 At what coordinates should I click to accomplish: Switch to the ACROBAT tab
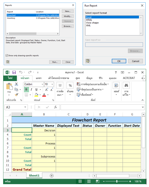click(x=129, y=78)
